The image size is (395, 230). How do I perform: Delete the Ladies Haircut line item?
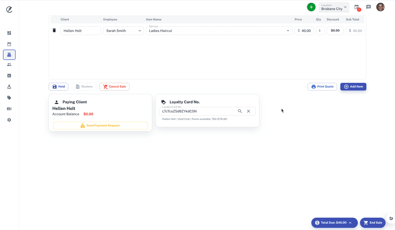(54, 30)
